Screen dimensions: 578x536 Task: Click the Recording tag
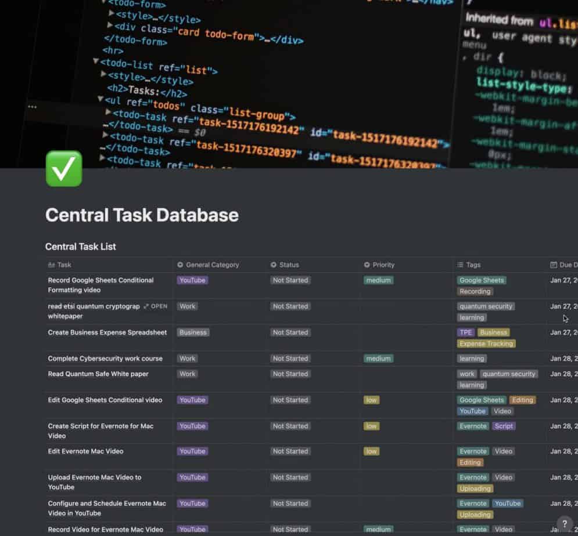tap(475, 292)
